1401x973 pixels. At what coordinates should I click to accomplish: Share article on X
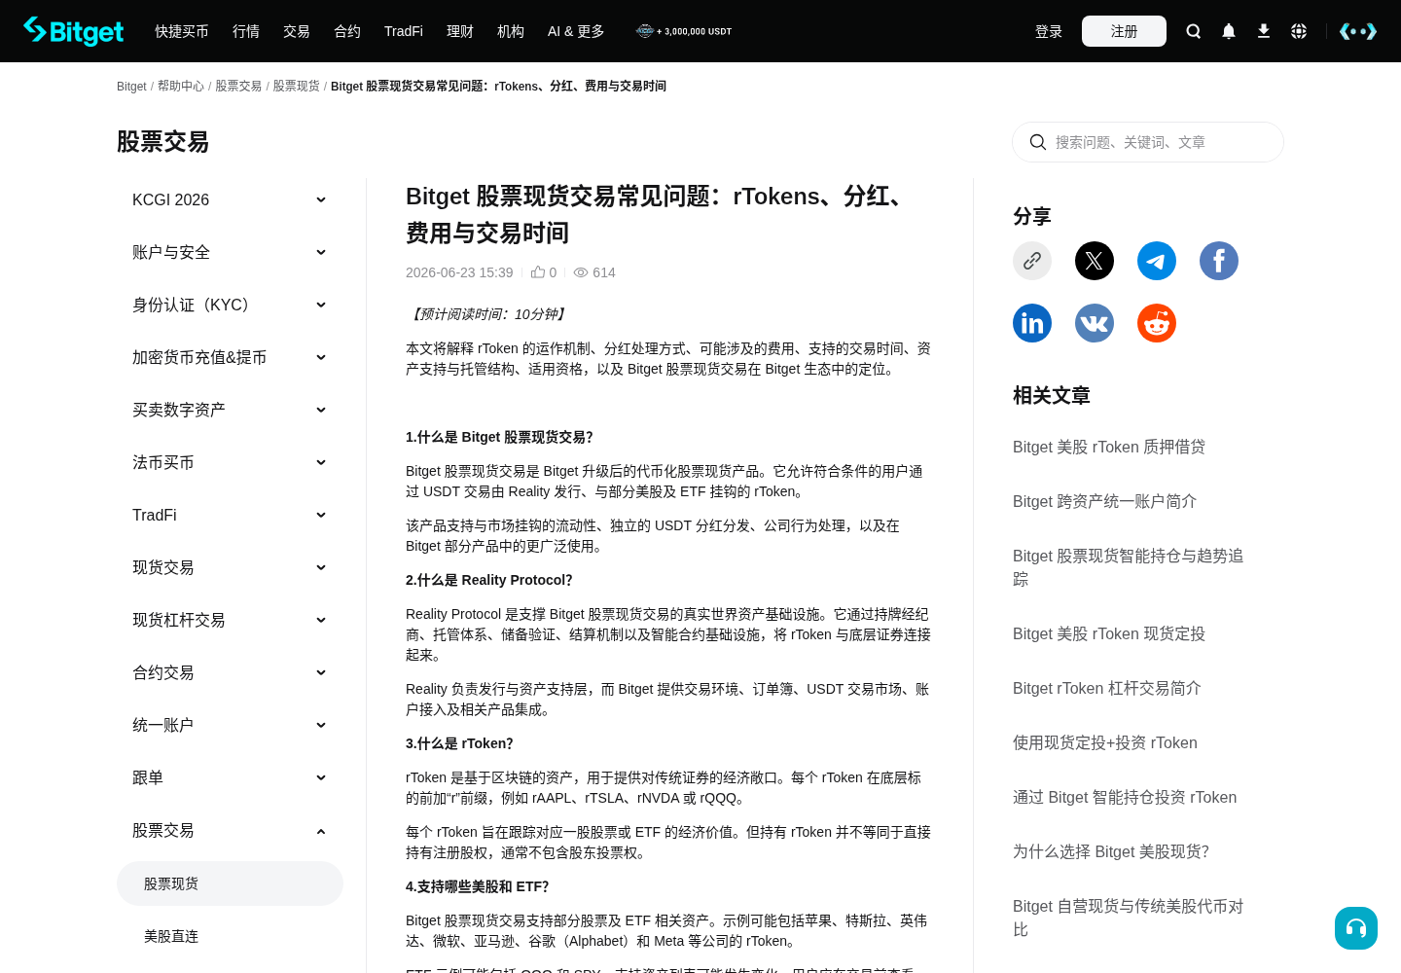click(x=1095, y=261)
